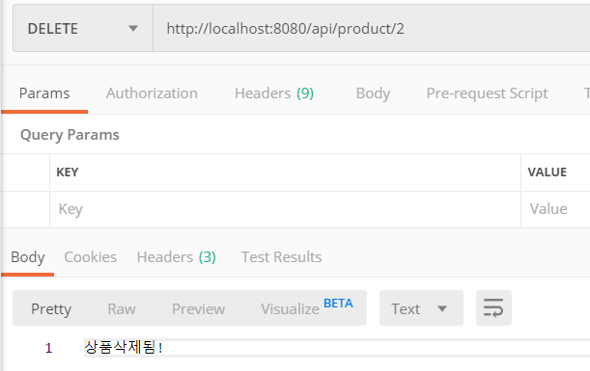Select the response Body tab
This screenshot has width=590, height=371.
click(x=27, y=257)
